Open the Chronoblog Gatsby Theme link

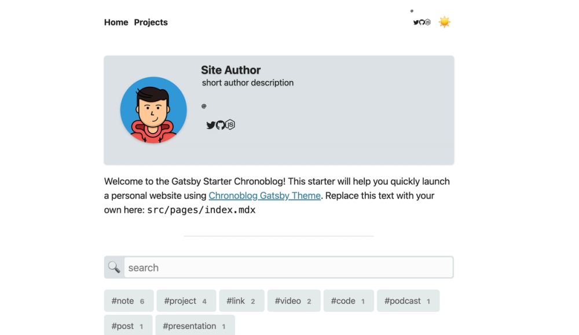coord(265,196)
